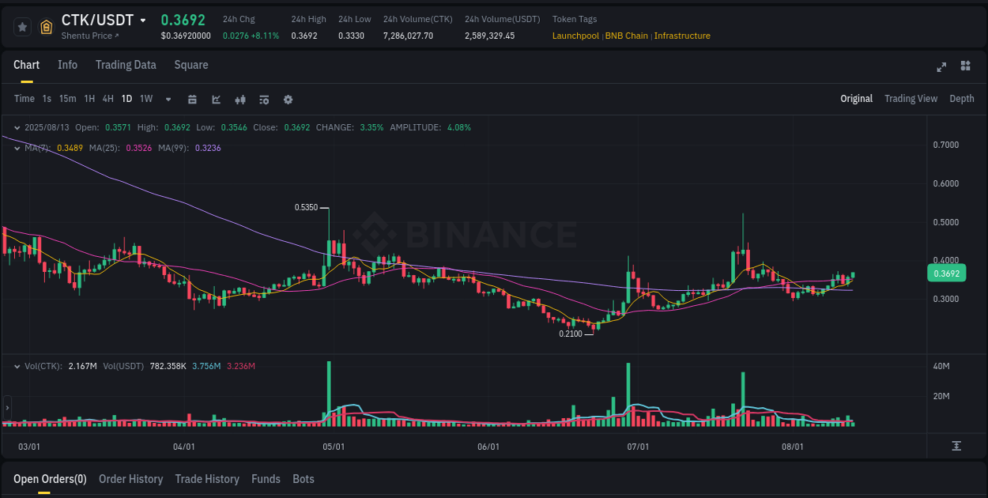Expand the chart to fullscreen
The height and width of the screenshot is (498, 988).
[941, 67]
